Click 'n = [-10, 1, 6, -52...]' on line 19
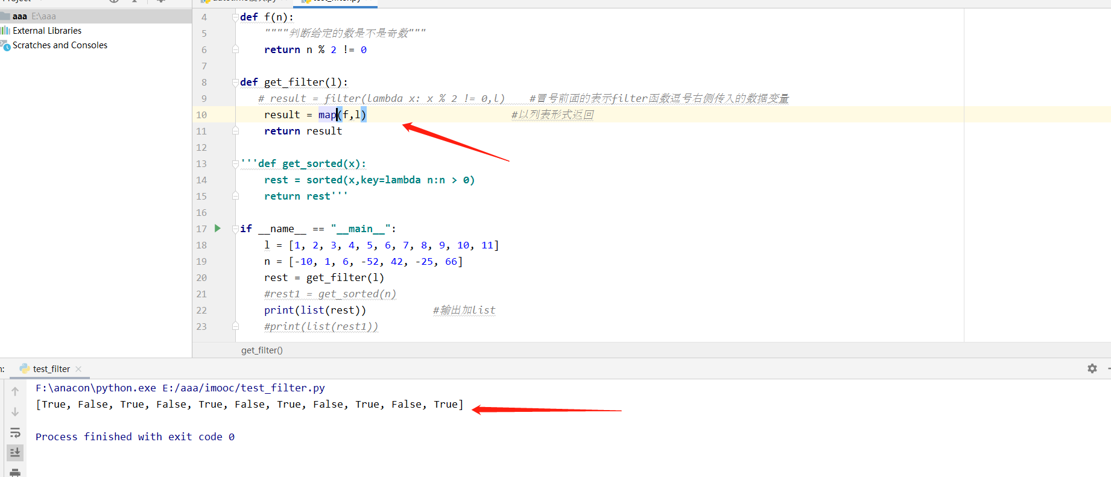 [x=363, y=261]
